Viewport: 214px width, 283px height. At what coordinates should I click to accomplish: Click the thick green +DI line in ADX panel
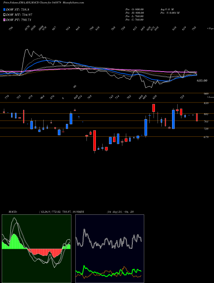coord(108,271)
